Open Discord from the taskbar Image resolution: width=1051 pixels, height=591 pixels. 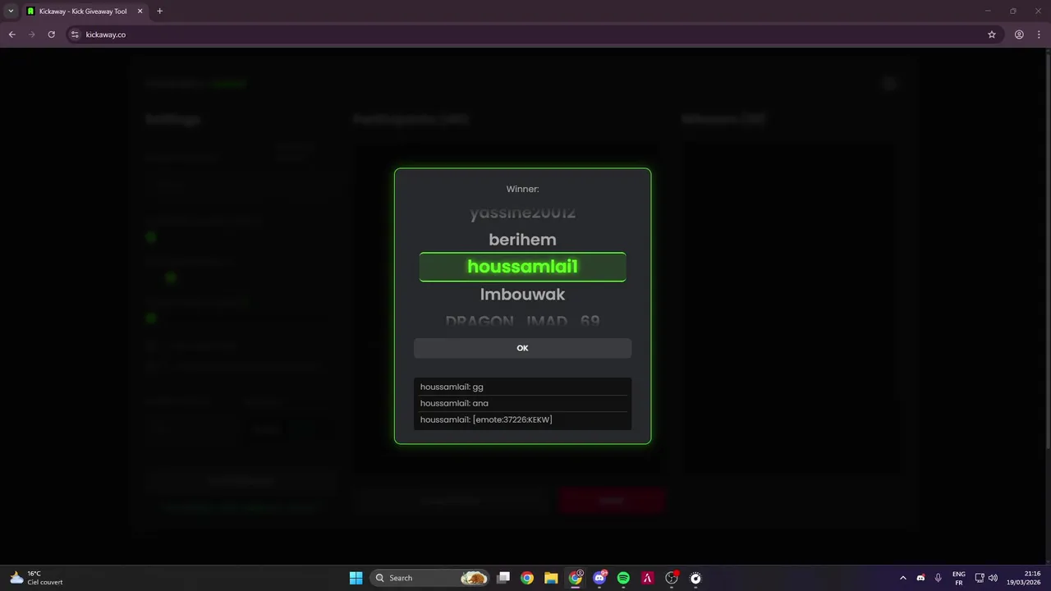[x=599, y=578]
